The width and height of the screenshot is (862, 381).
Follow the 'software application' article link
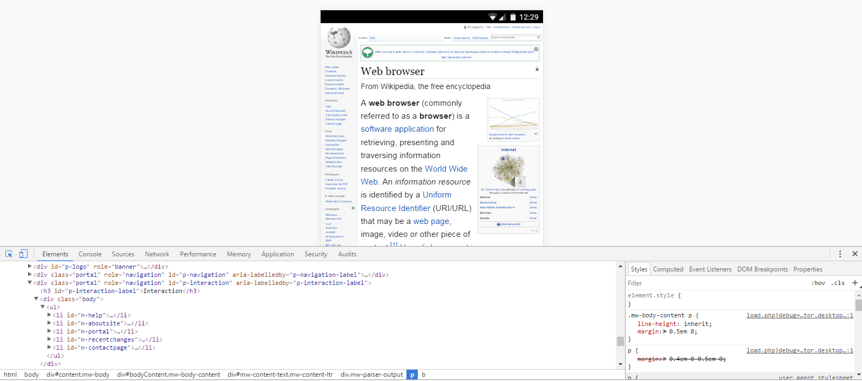(397, 129)
